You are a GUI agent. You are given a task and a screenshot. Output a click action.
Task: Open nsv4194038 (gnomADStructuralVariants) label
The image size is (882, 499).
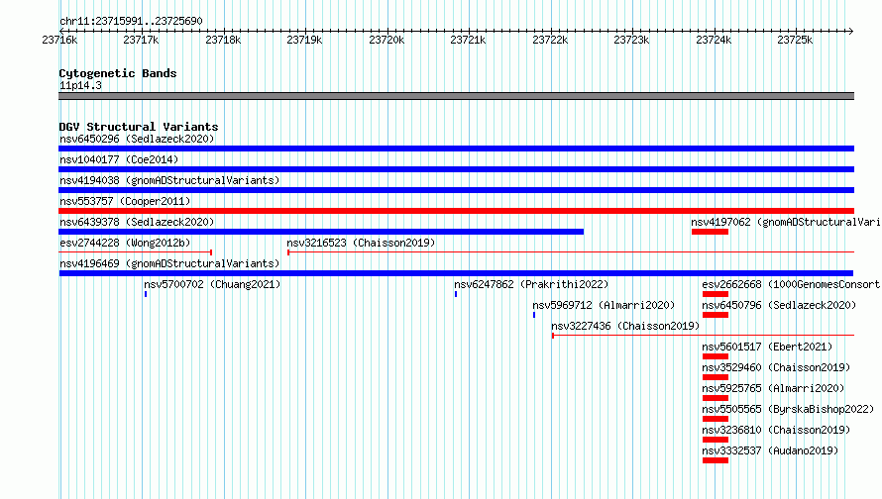click(169, 180)
